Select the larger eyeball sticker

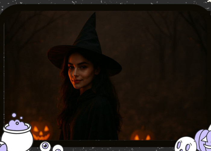(x=45, y=146)
